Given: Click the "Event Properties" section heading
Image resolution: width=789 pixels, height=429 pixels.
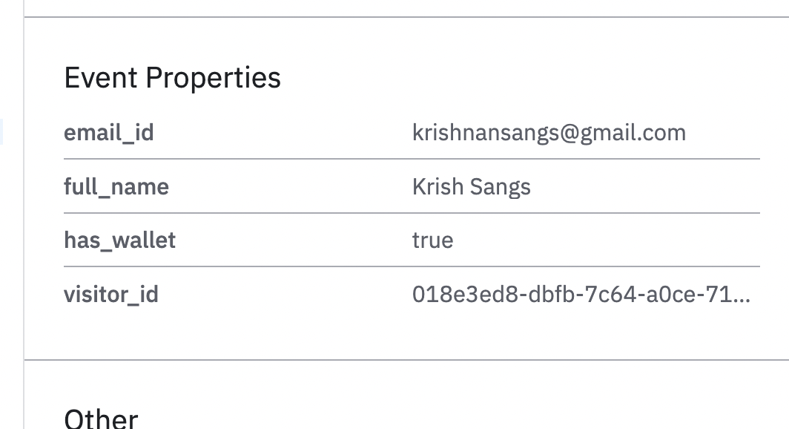Looking at the screenshot, I should (x=172, y=78).
